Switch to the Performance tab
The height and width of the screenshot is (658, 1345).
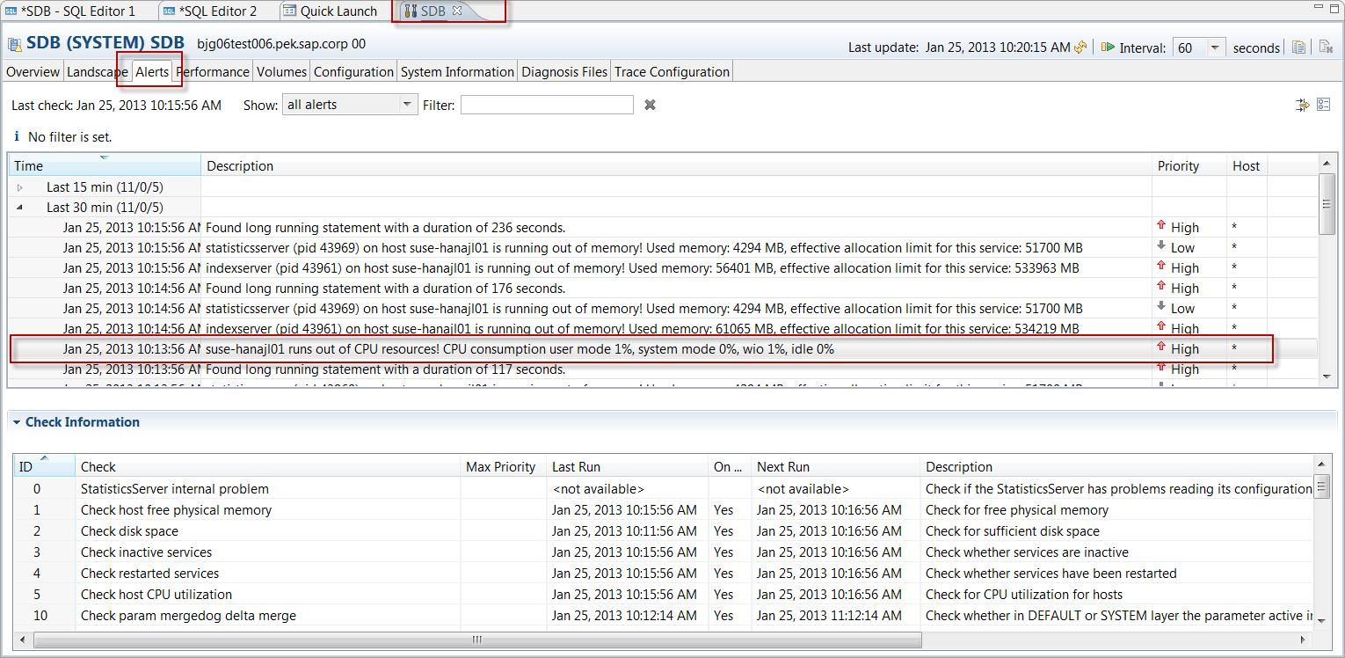pyautogui.click(x=213, y=71)
